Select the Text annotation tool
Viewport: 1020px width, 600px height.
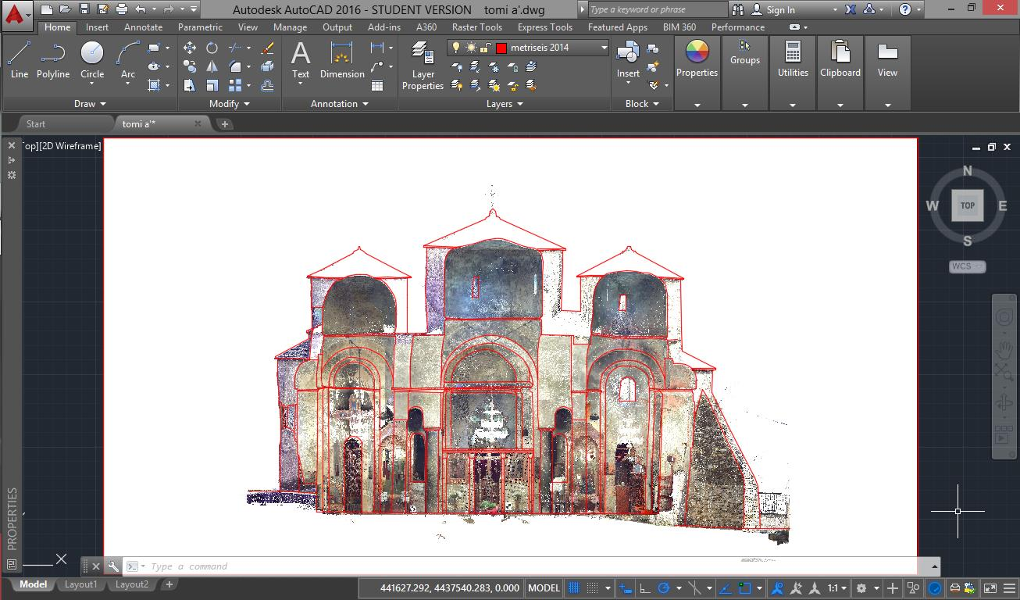301,62
